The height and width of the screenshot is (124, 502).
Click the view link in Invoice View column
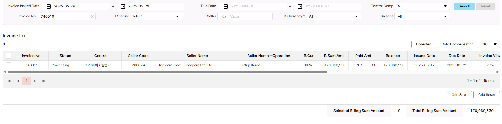490,65
